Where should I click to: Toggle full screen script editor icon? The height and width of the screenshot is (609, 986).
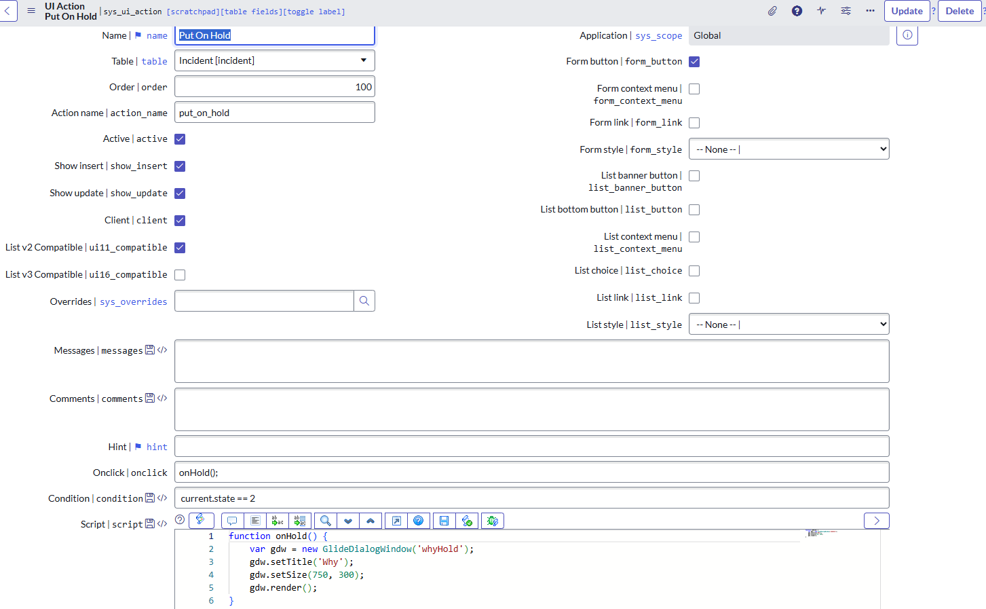click(x=396, y=521)
